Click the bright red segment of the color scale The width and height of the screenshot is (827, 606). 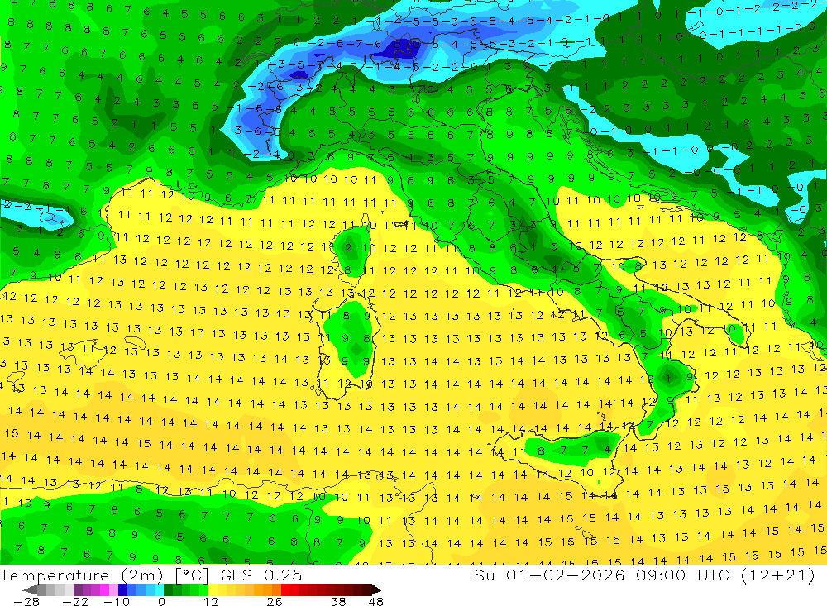(285, 589)
